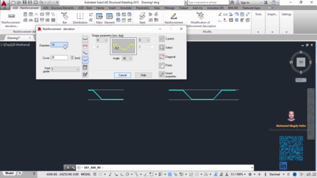Click the TOP face of the ViewCube
This screenshot has width=317, height=178.
[x=301, y=62]
